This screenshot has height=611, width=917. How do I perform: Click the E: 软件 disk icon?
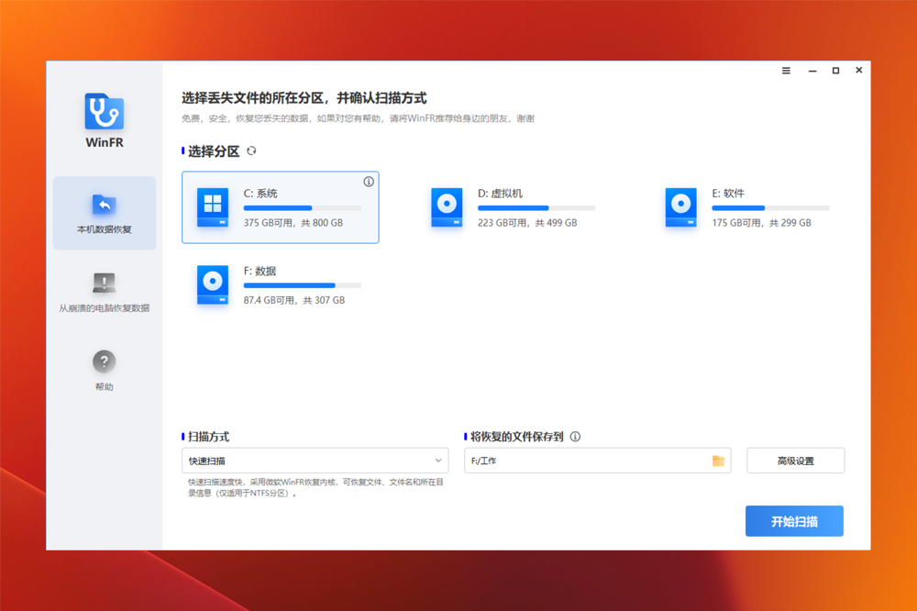(x=680, y=207)
